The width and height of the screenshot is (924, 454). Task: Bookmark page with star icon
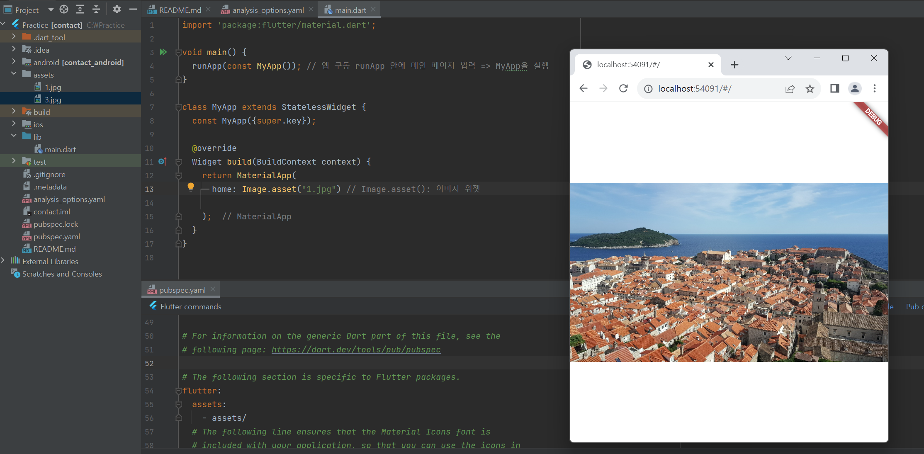pyautogui.click(x=810, y=88)
